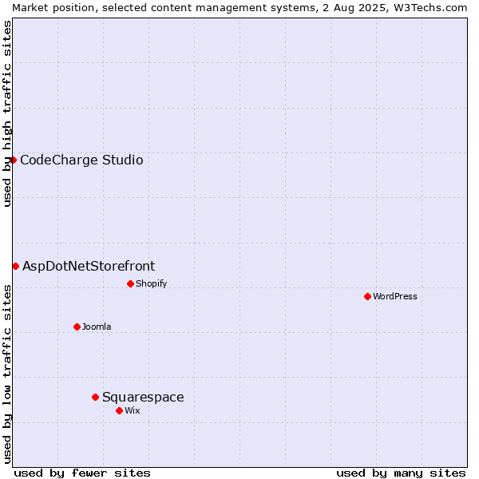The height and width of the screenshot is (479, 479).
Task: Click the chart title mentioning W3Techs.com
Action: coord(239,8)
